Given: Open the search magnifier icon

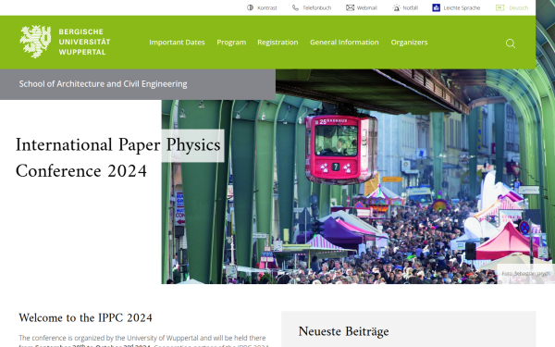Looking at the screenshot, I should (511, 43).
